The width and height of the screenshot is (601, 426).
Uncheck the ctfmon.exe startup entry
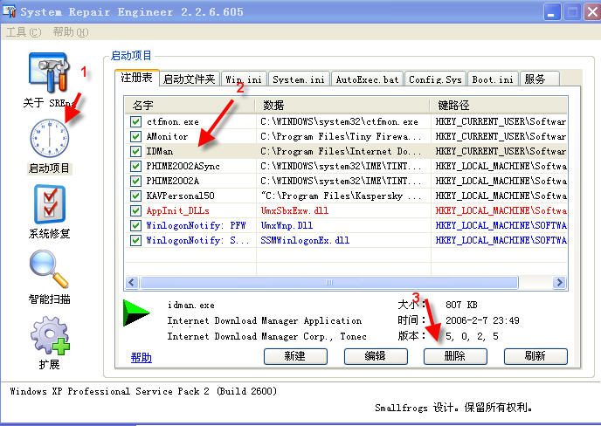135,122
